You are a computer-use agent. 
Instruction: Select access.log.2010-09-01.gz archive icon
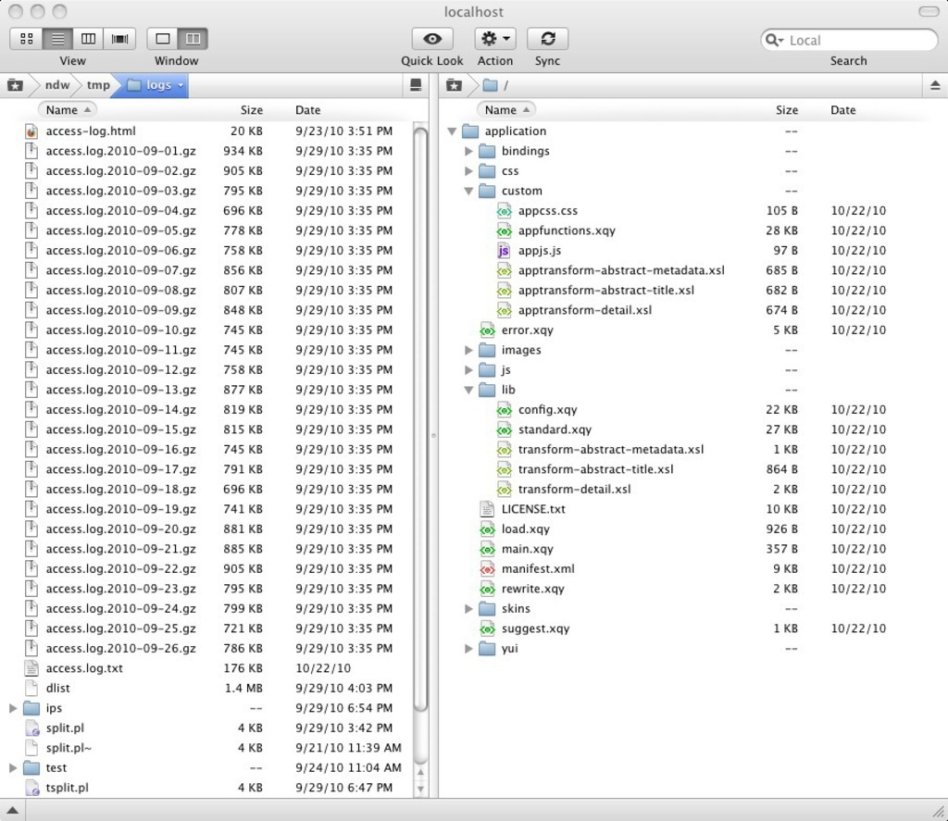pos(31,151)
